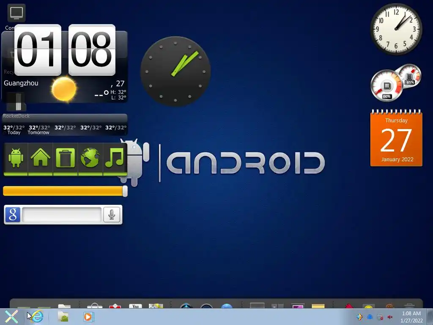The height and width of the screenshot is (325, 433).
Task: Click the flip clock hour digits 01
Action: tap(38, 50)
